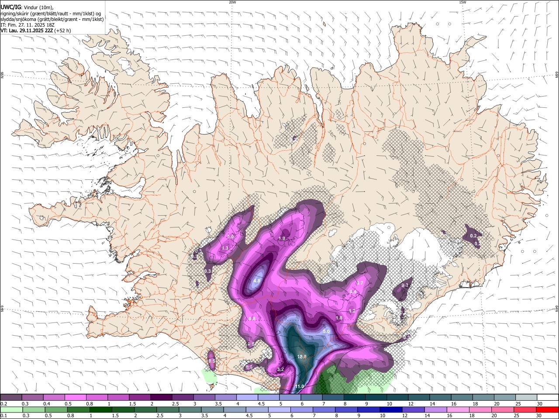Click the 'slydda/snjókoma' legend description line
This screenshot has width=559, height=419.
click(52, 19)
